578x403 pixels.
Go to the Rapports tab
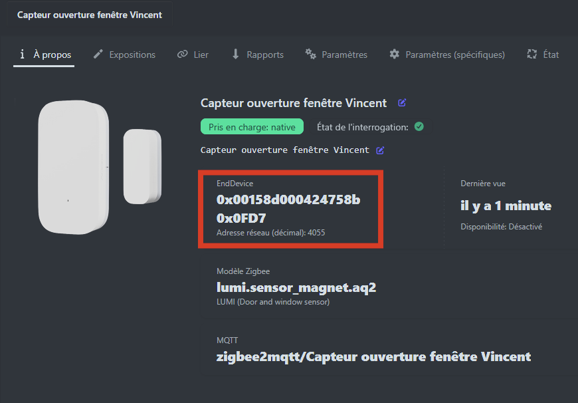coord(265,55)
